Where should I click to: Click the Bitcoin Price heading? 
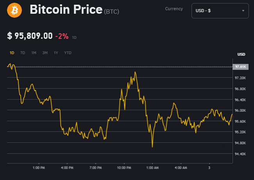[66, 10]
